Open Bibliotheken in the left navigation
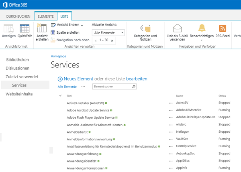 [x=18, y=60]
